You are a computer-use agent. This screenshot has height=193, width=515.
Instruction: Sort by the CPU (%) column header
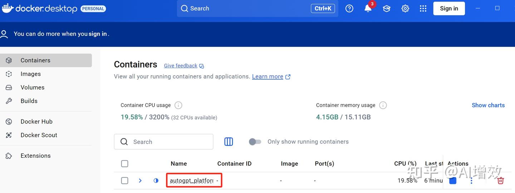point(405,163)
